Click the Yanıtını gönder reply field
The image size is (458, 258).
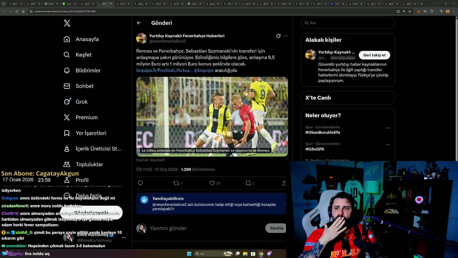(206, 228)
